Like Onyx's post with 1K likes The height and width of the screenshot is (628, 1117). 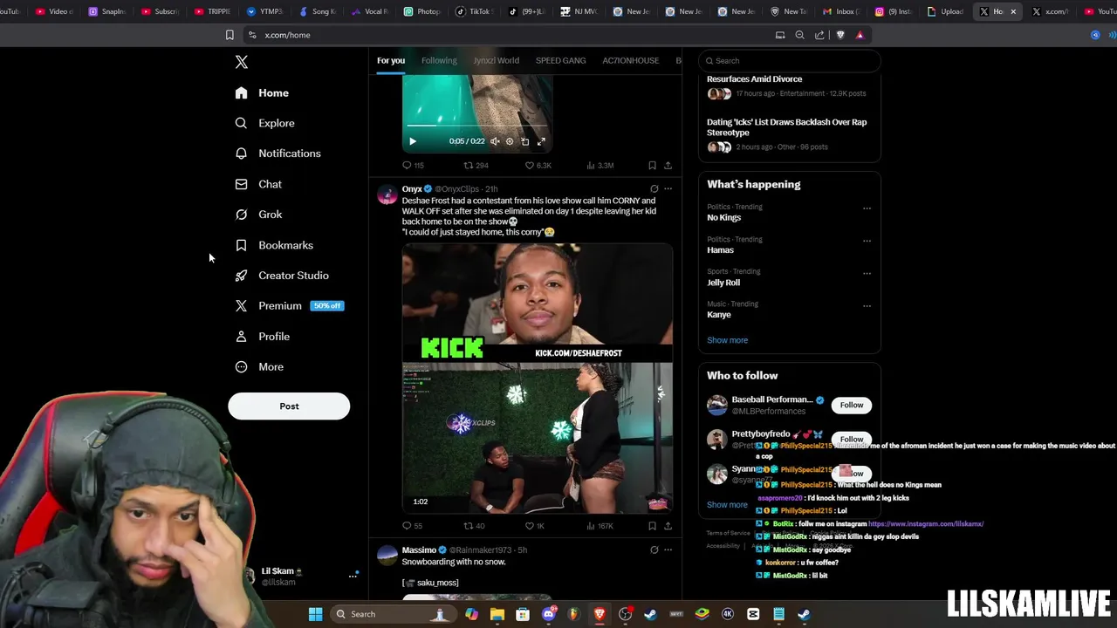pos(534,526)
